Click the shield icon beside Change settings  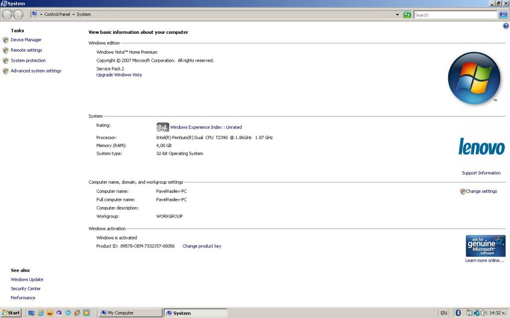(x=463, y=191)
